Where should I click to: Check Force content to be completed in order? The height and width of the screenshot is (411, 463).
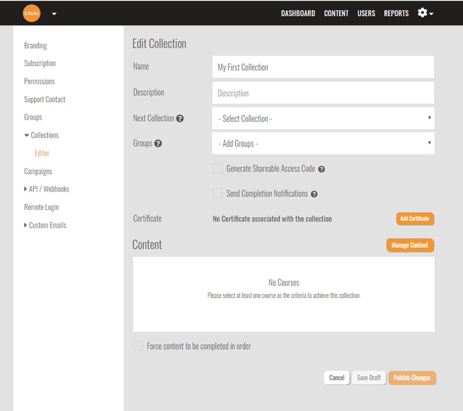point(138,346)
